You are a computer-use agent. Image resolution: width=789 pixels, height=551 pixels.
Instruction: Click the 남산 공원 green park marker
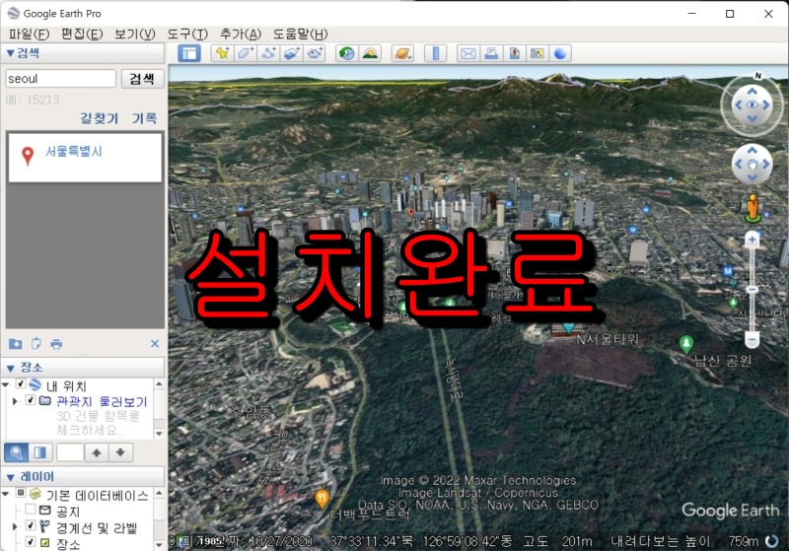click(x=685, y=345)
